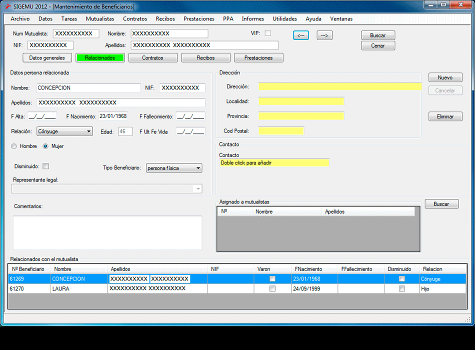Viewport: 475px width, 350px height.
Task: Click the F Fallecimiento date field
Action: pyautogui.click(x=190, y=116)
